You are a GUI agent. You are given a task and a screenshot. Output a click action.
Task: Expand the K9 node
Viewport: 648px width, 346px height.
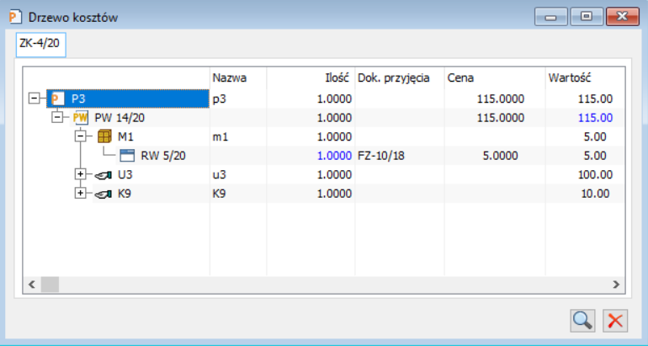[x=80, y=193]
